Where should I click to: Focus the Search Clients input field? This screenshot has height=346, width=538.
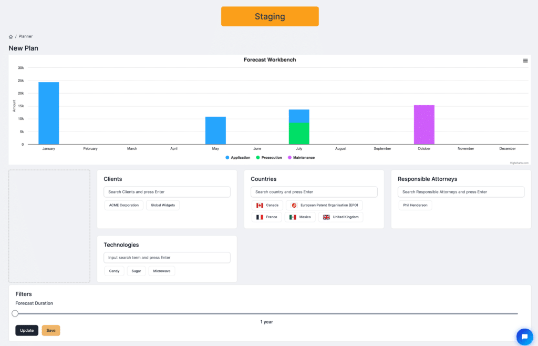pyautogui.click(x=167, y=192)
